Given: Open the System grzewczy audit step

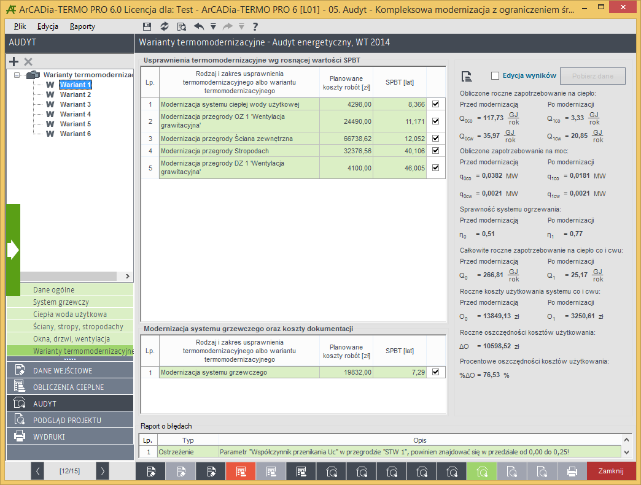Looking at the screenshot, I should pos(70,302).
